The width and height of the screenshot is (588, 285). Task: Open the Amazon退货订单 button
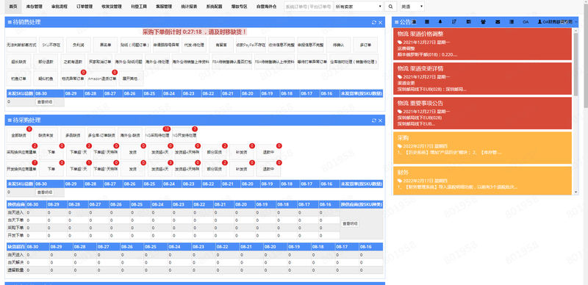[102, 79]
